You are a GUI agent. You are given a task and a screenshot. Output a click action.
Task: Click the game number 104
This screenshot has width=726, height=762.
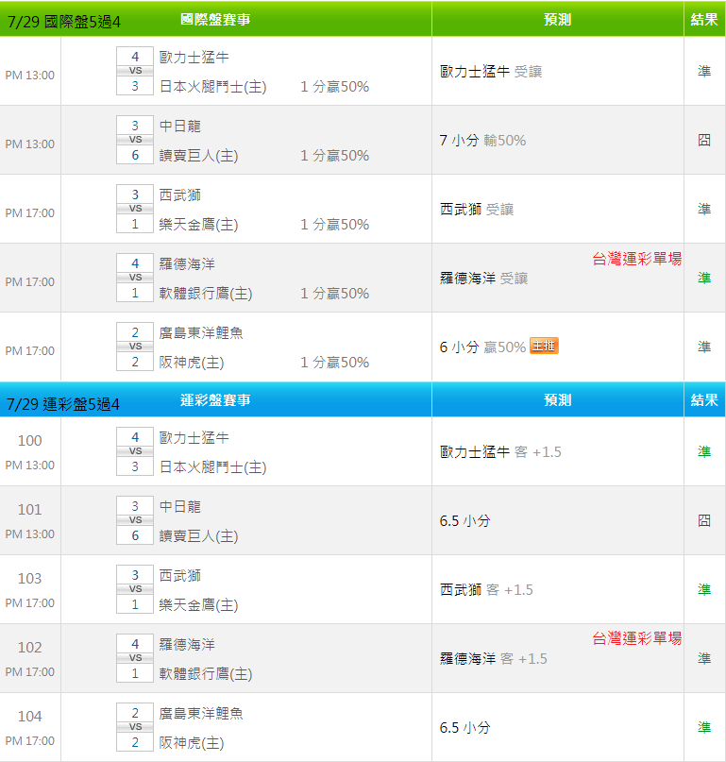[29, 717]
